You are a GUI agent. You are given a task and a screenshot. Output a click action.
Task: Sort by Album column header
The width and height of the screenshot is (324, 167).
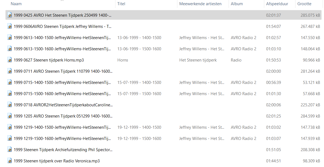237,4
